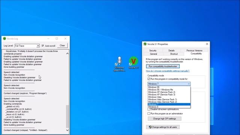Click Change settings for all users

coord(163,127)
